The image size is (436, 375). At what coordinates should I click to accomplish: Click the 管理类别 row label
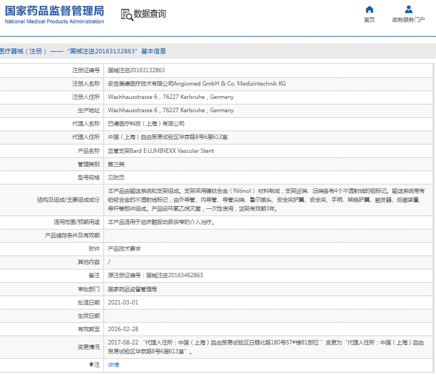click(x=89, y=164)
